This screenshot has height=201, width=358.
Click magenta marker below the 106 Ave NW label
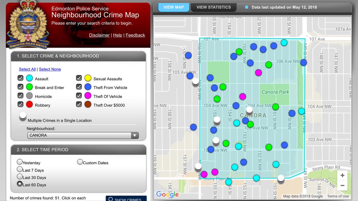click(x=258, y=72)
